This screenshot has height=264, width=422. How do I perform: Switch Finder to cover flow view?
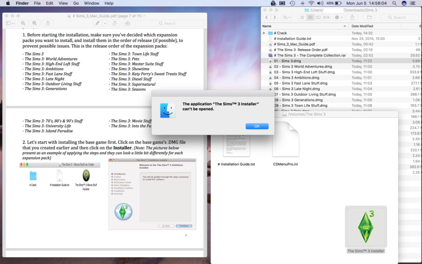pos(327,17)
